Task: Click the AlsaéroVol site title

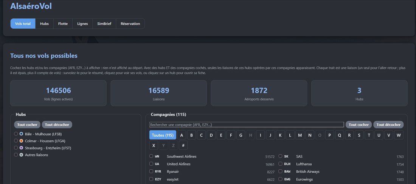Action: (31, 6)
